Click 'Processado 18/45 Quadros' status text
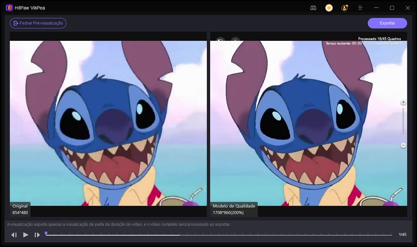The height and width of the screenshot is (247, 417). click(x=379, y=39)
